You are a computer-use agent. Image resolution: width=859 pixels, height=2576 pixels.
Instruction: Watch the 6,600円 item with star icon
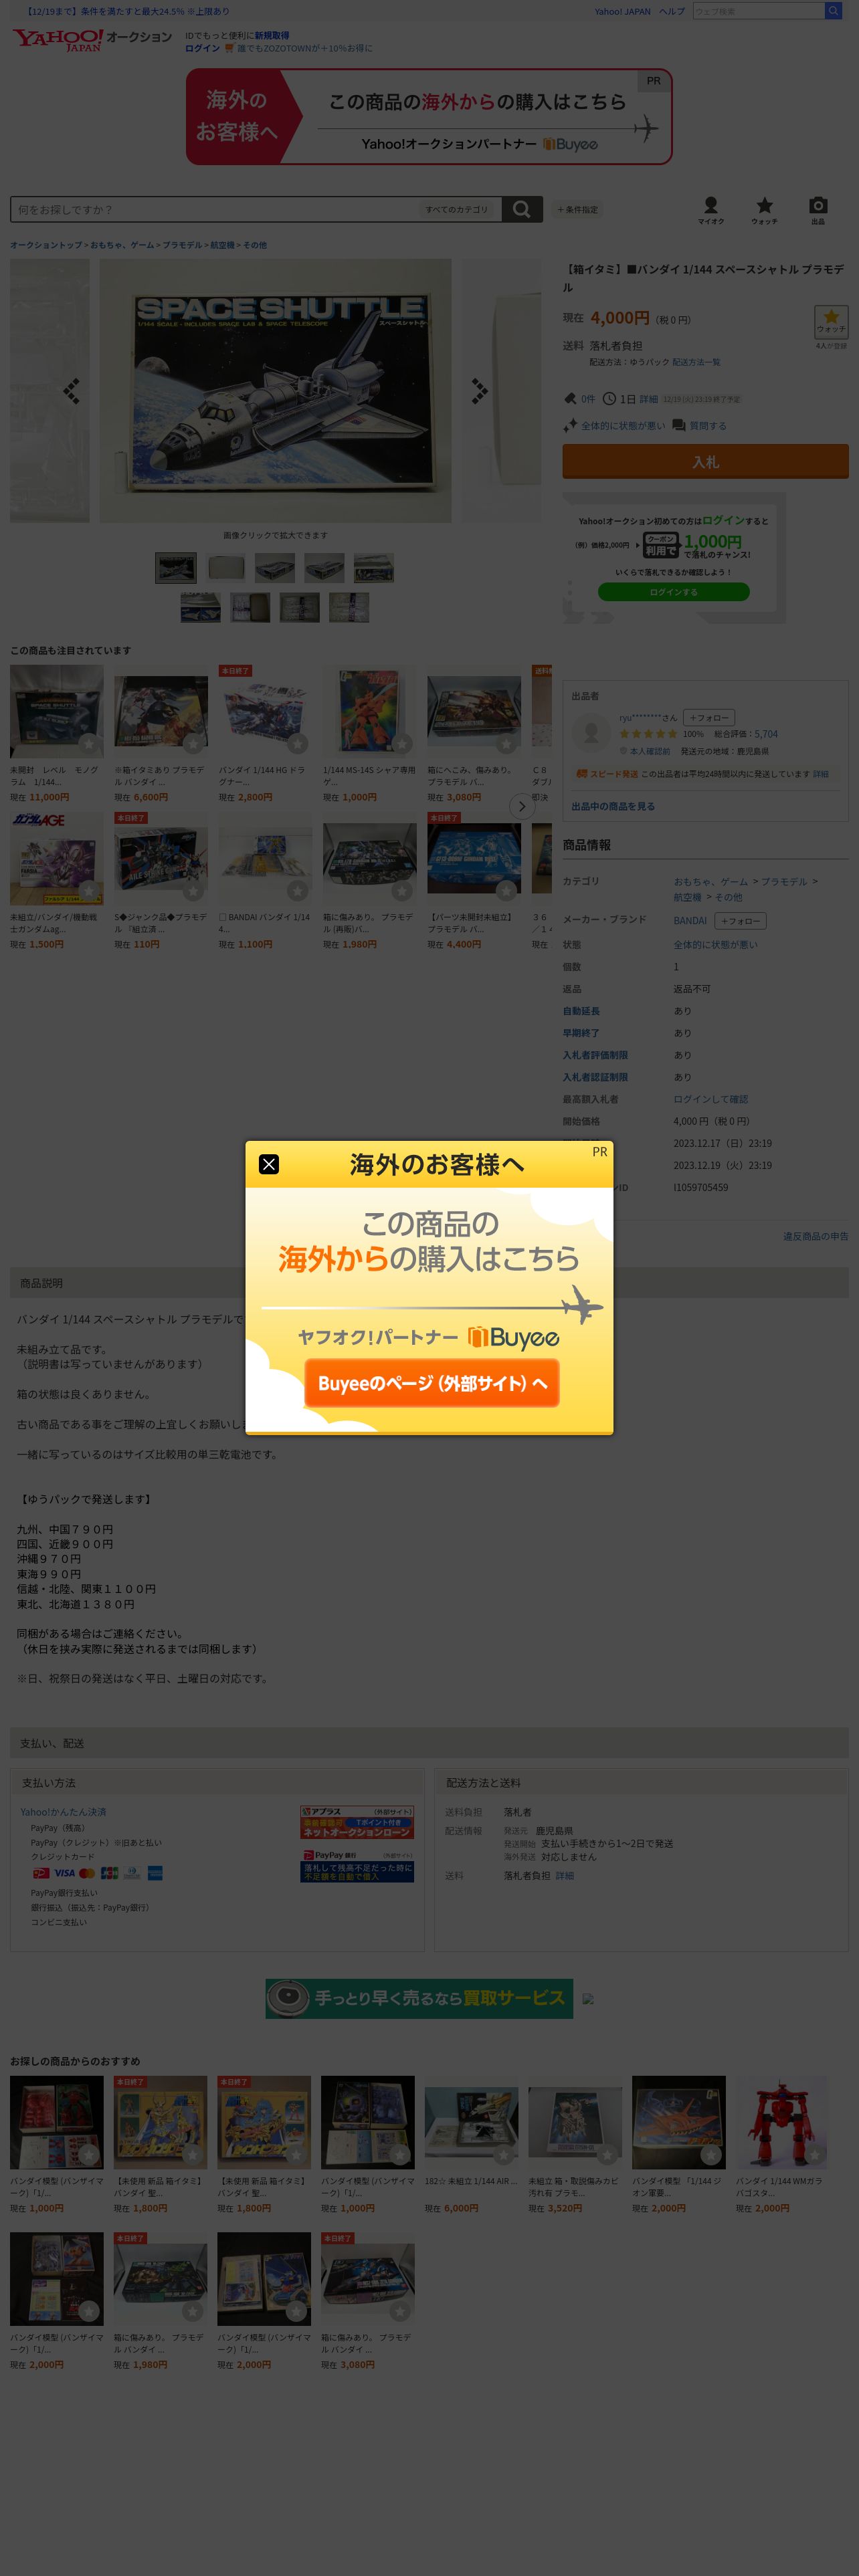click(193, 744)
